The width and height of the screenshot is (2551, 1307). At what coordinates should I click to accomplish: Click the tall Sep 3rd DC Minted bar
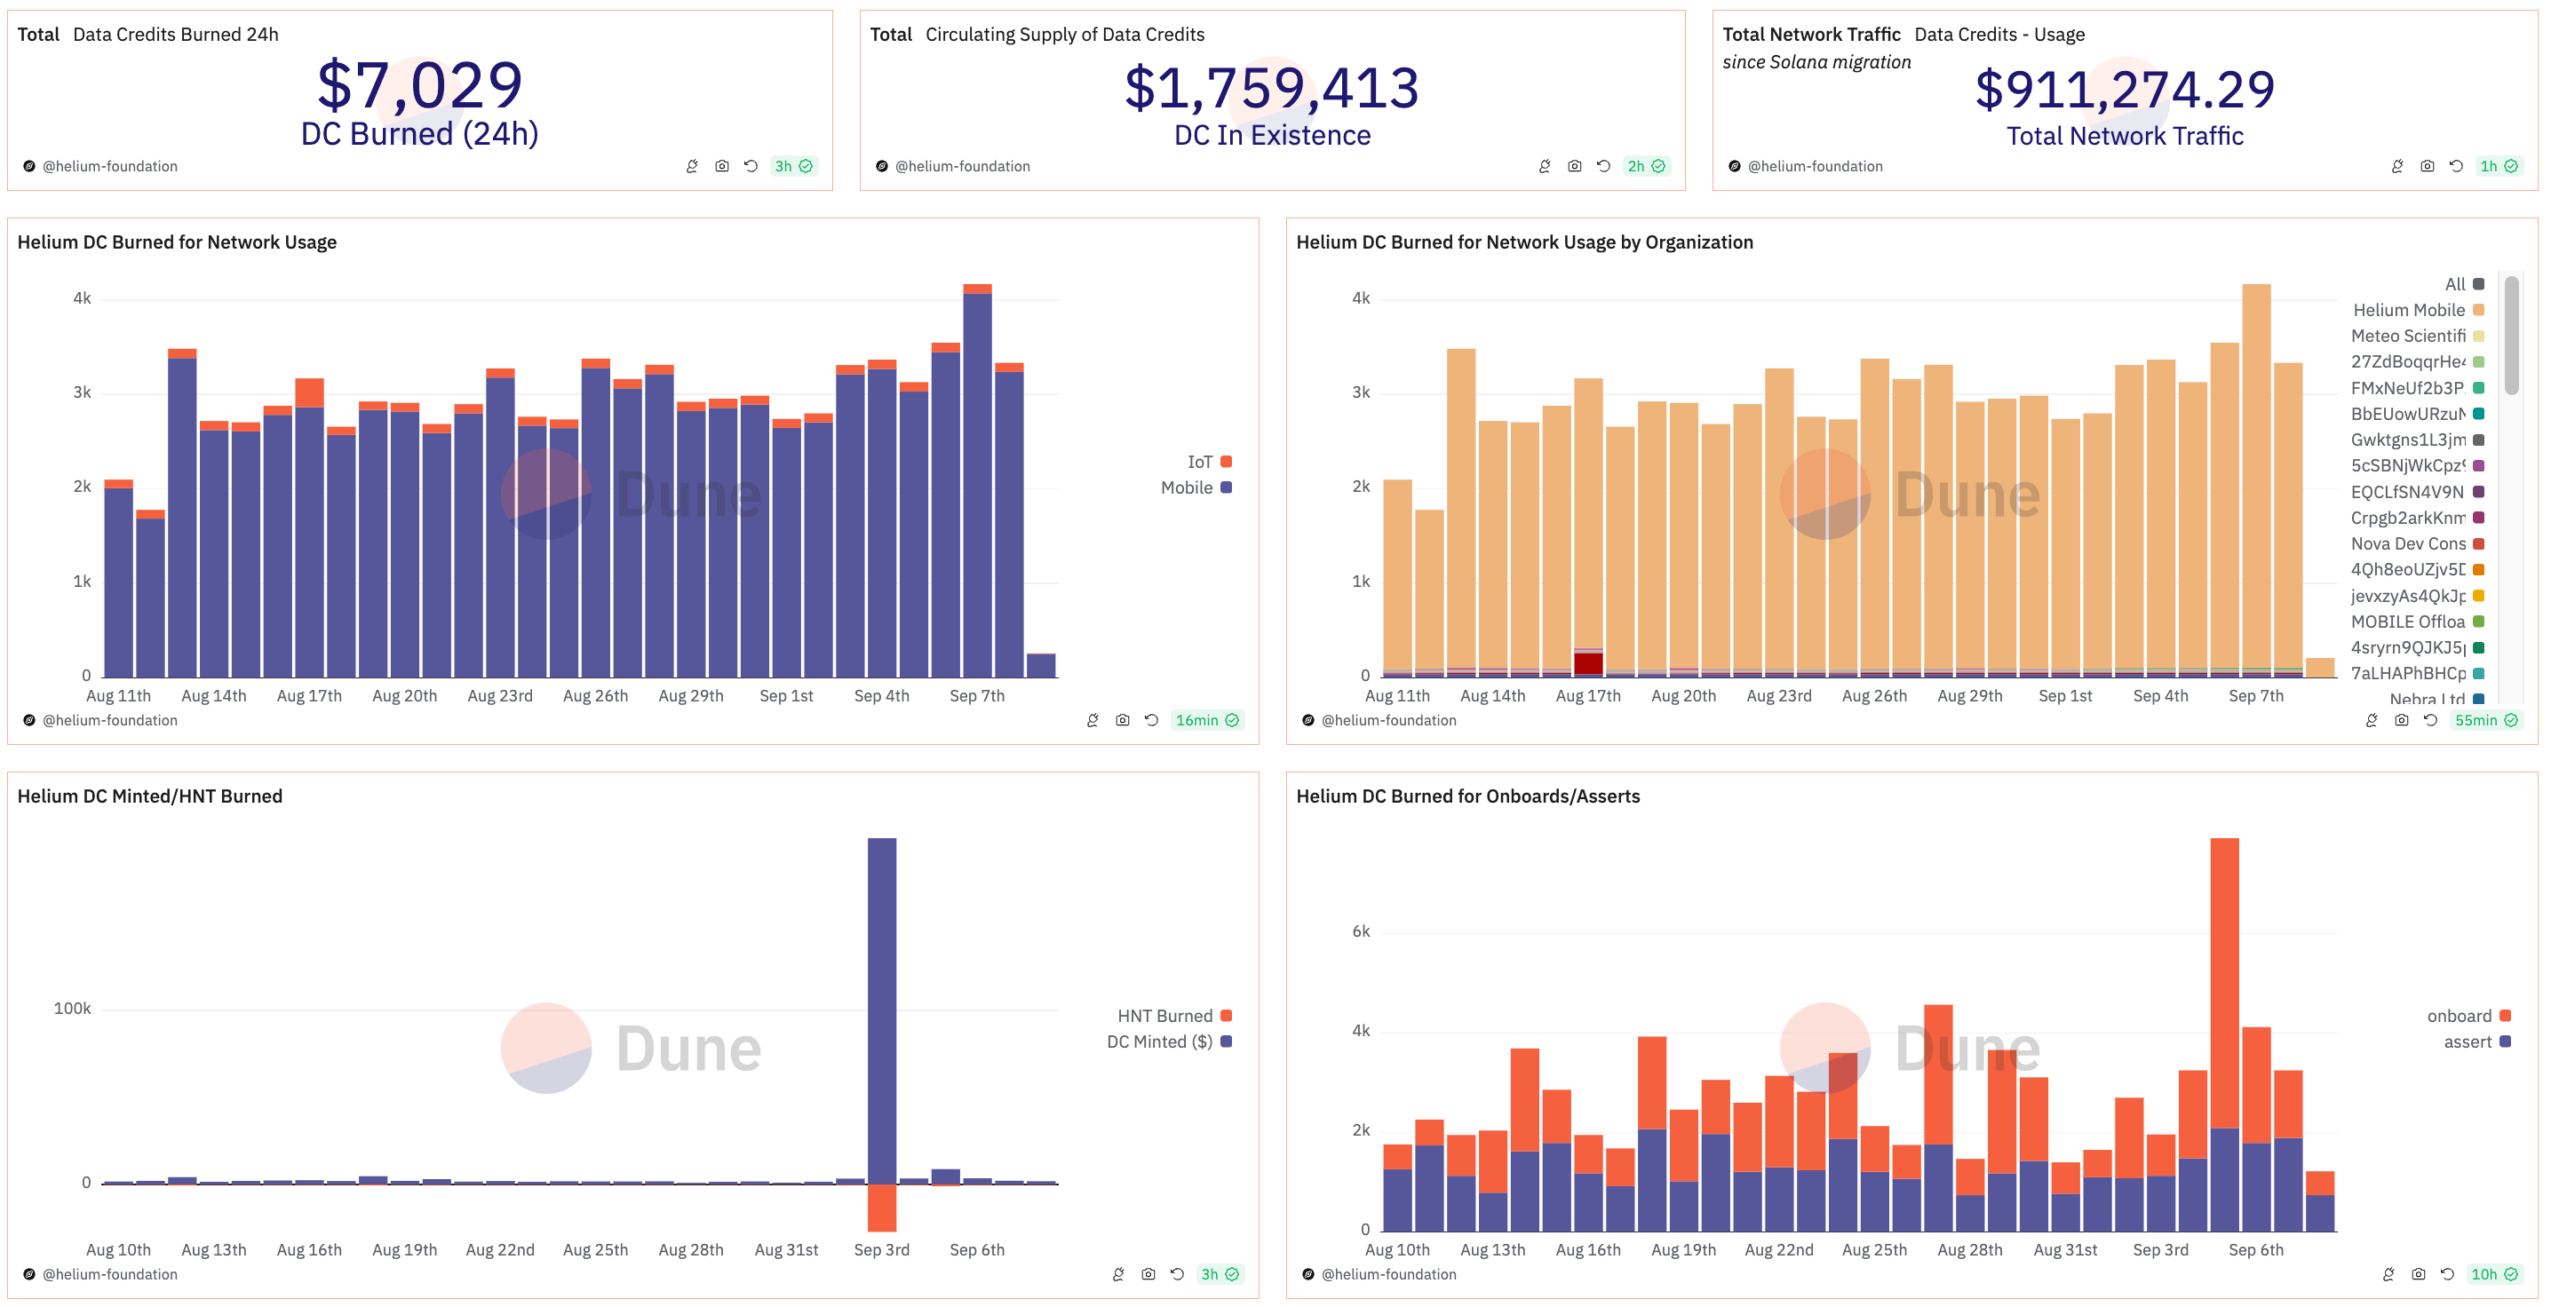[x=881, y=1010]
